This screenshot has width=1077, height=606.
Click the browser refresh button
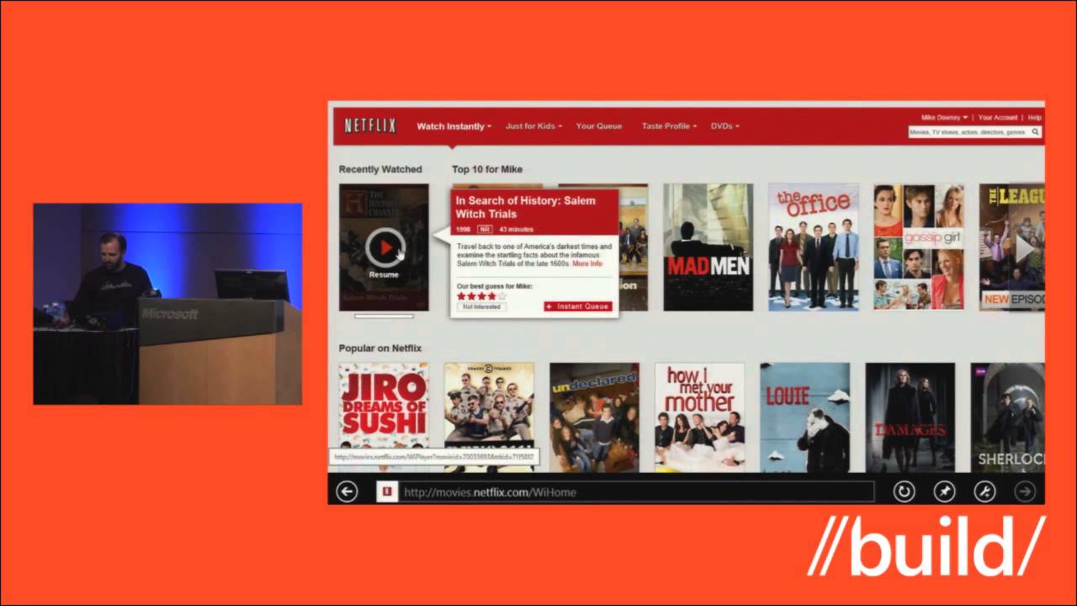coord(904,492)
